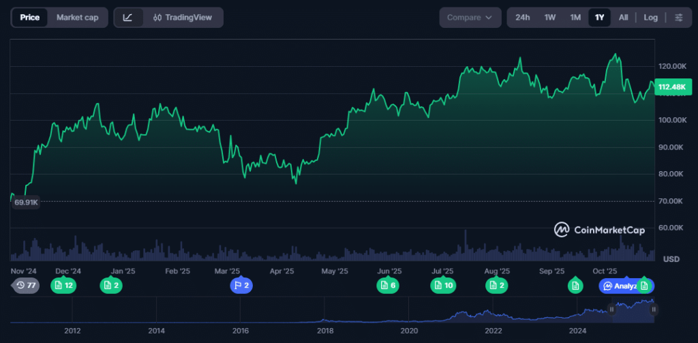Open the TradingView candlestick chart
This screenshot has height=343, width=698.
pyautogui.click(x=183, y=17)
